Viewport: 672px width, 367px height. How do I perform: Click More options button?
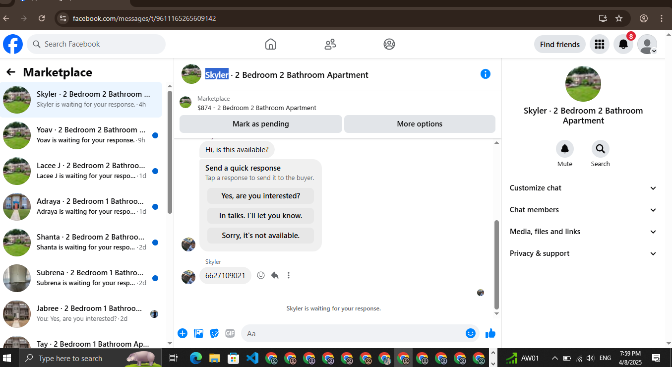tap(420, 124)
